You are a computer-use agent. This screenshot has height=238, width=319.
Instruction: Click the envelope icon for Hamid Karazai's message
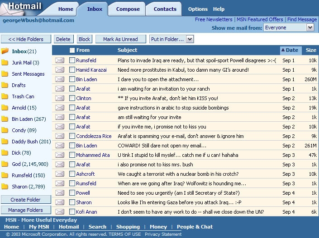pyautogui.click(x=60, y=70)
